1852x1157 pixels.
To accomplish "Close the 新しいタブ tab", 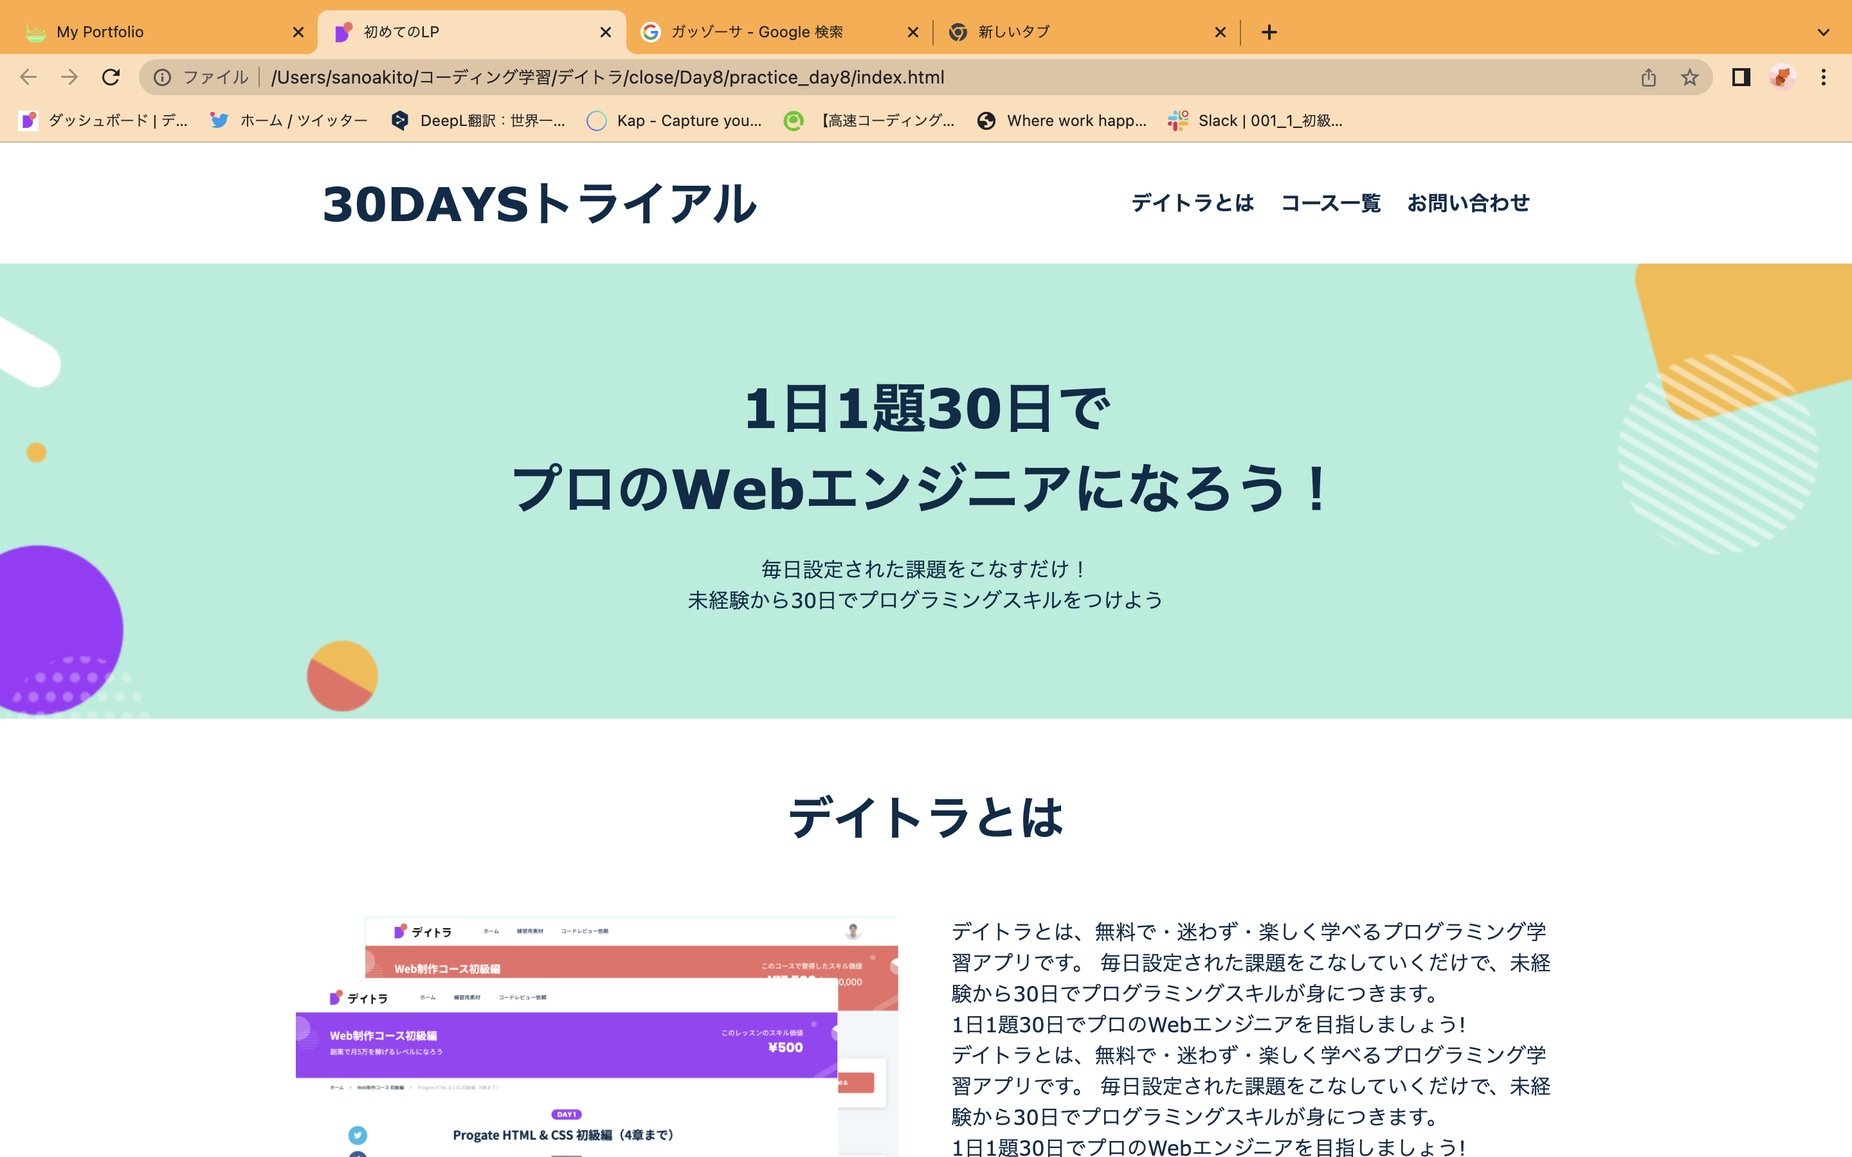I will [x=1220, y=32].
